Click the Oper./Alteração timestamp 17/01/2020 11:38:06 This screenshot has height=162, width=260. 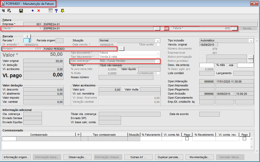pos(235,82)
